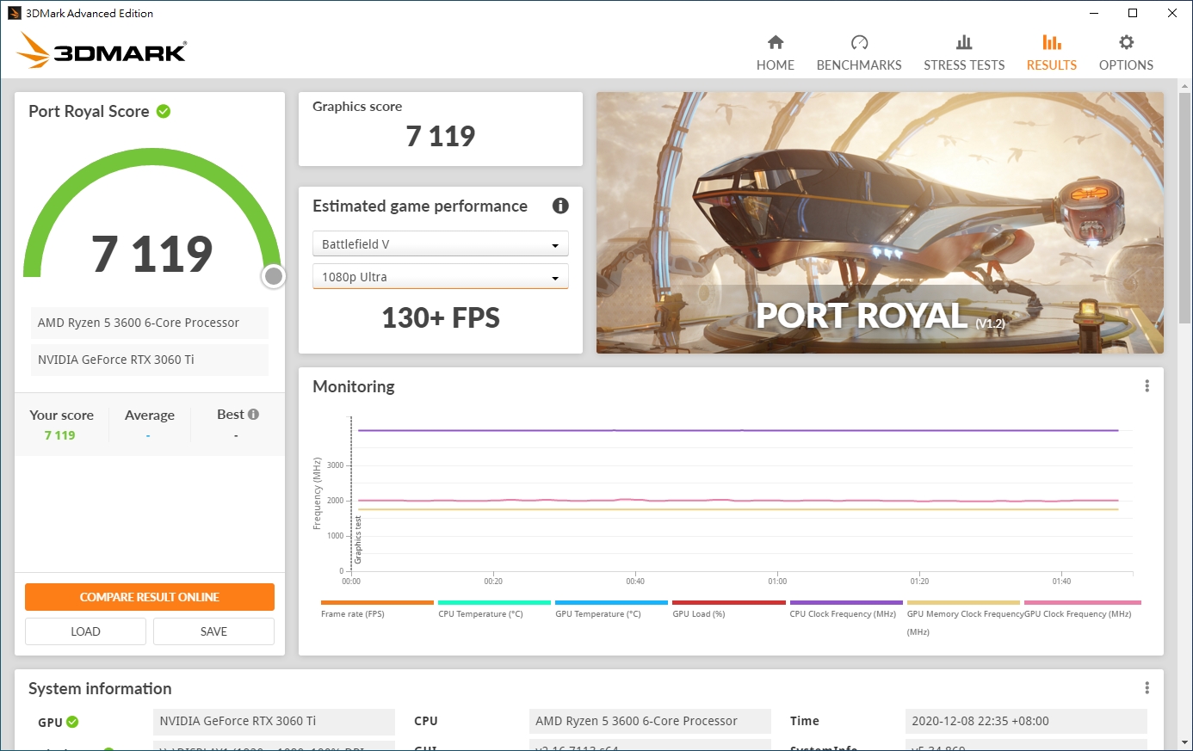Open the Battlefield V game dropdown
The width and height of the screenshot is (1193, 751).
pos(440,244)
